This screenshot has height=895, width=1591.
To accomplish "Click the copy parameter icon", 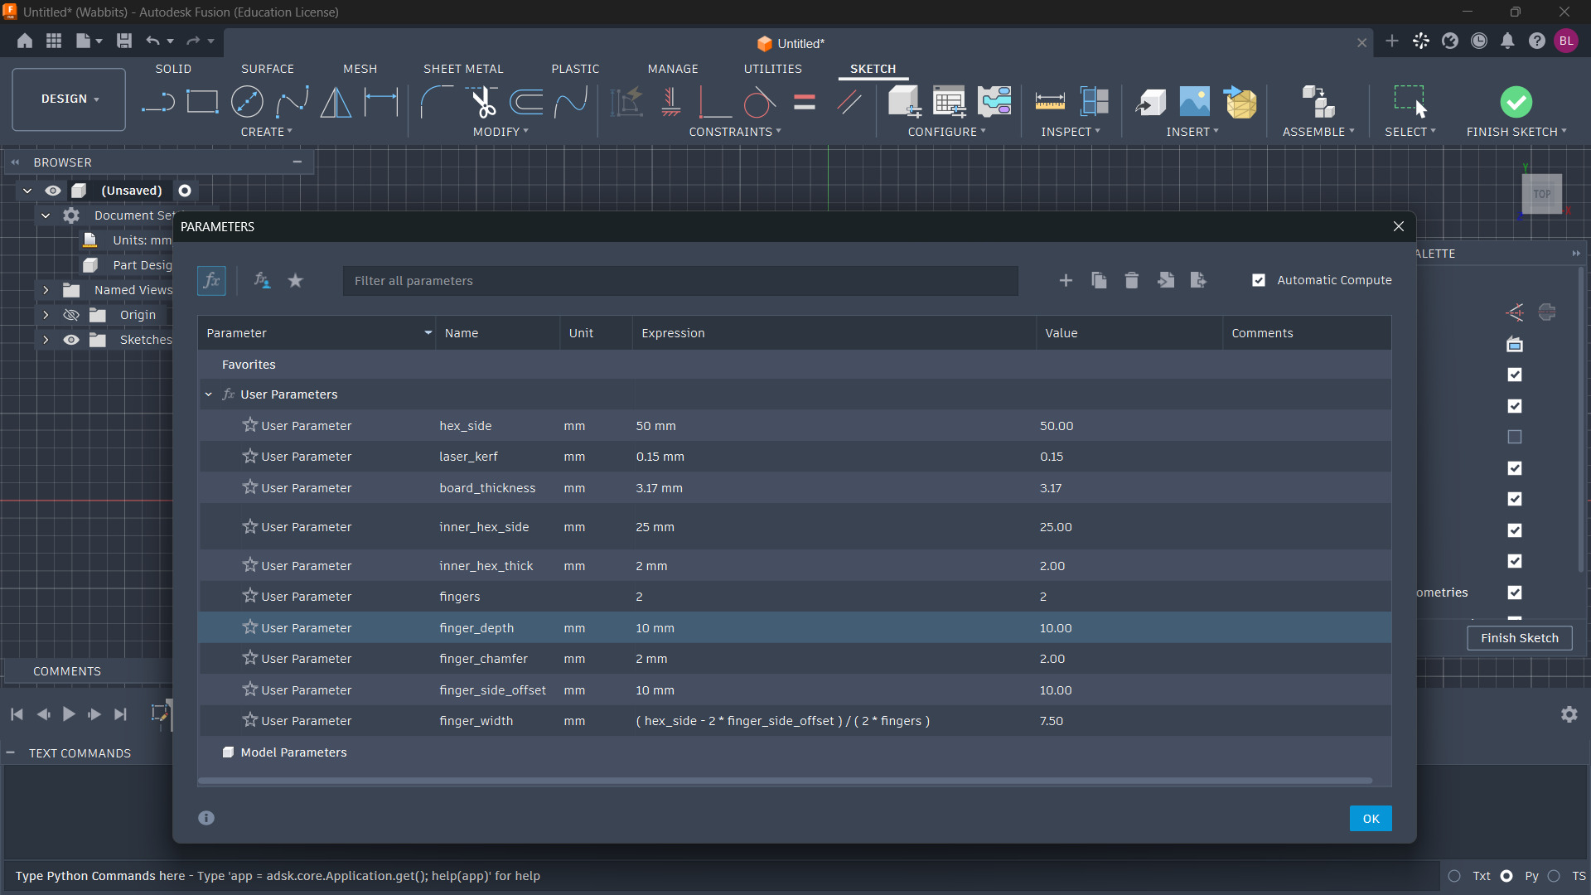I will (1099, 281).
